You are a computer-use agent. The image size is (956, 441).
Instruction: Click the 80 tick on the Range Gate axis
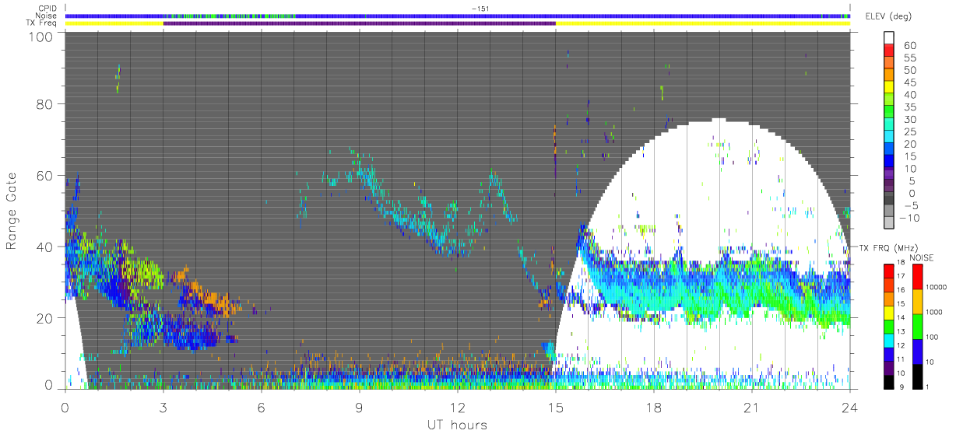point(44,104)
